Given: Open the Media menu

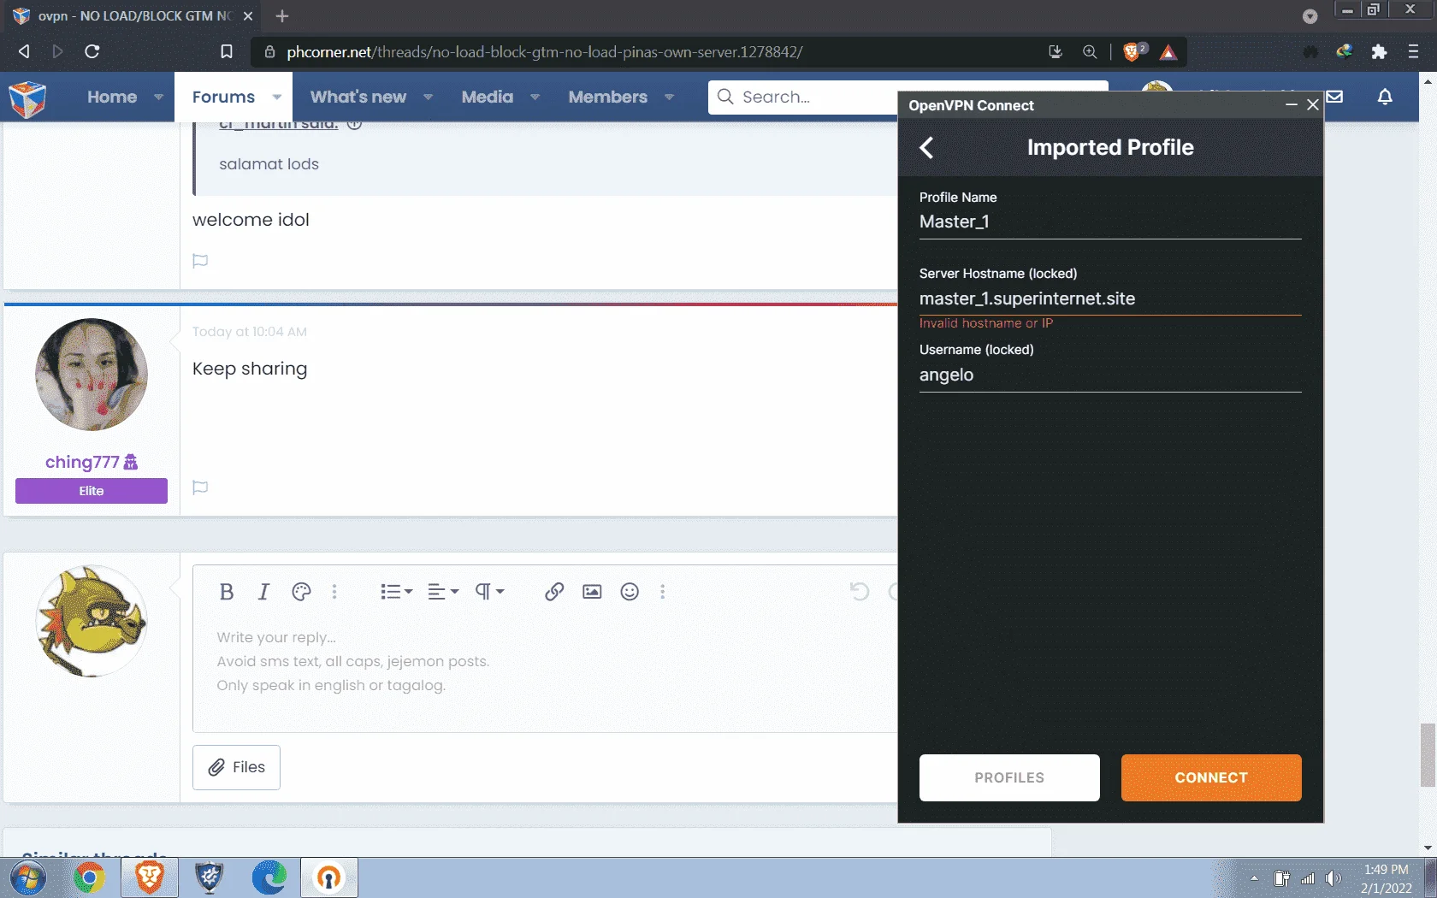Looking at the screenshot, I should (488, 97).
